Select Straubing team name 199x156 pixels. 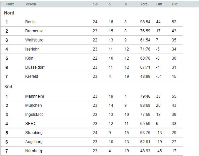34,133
